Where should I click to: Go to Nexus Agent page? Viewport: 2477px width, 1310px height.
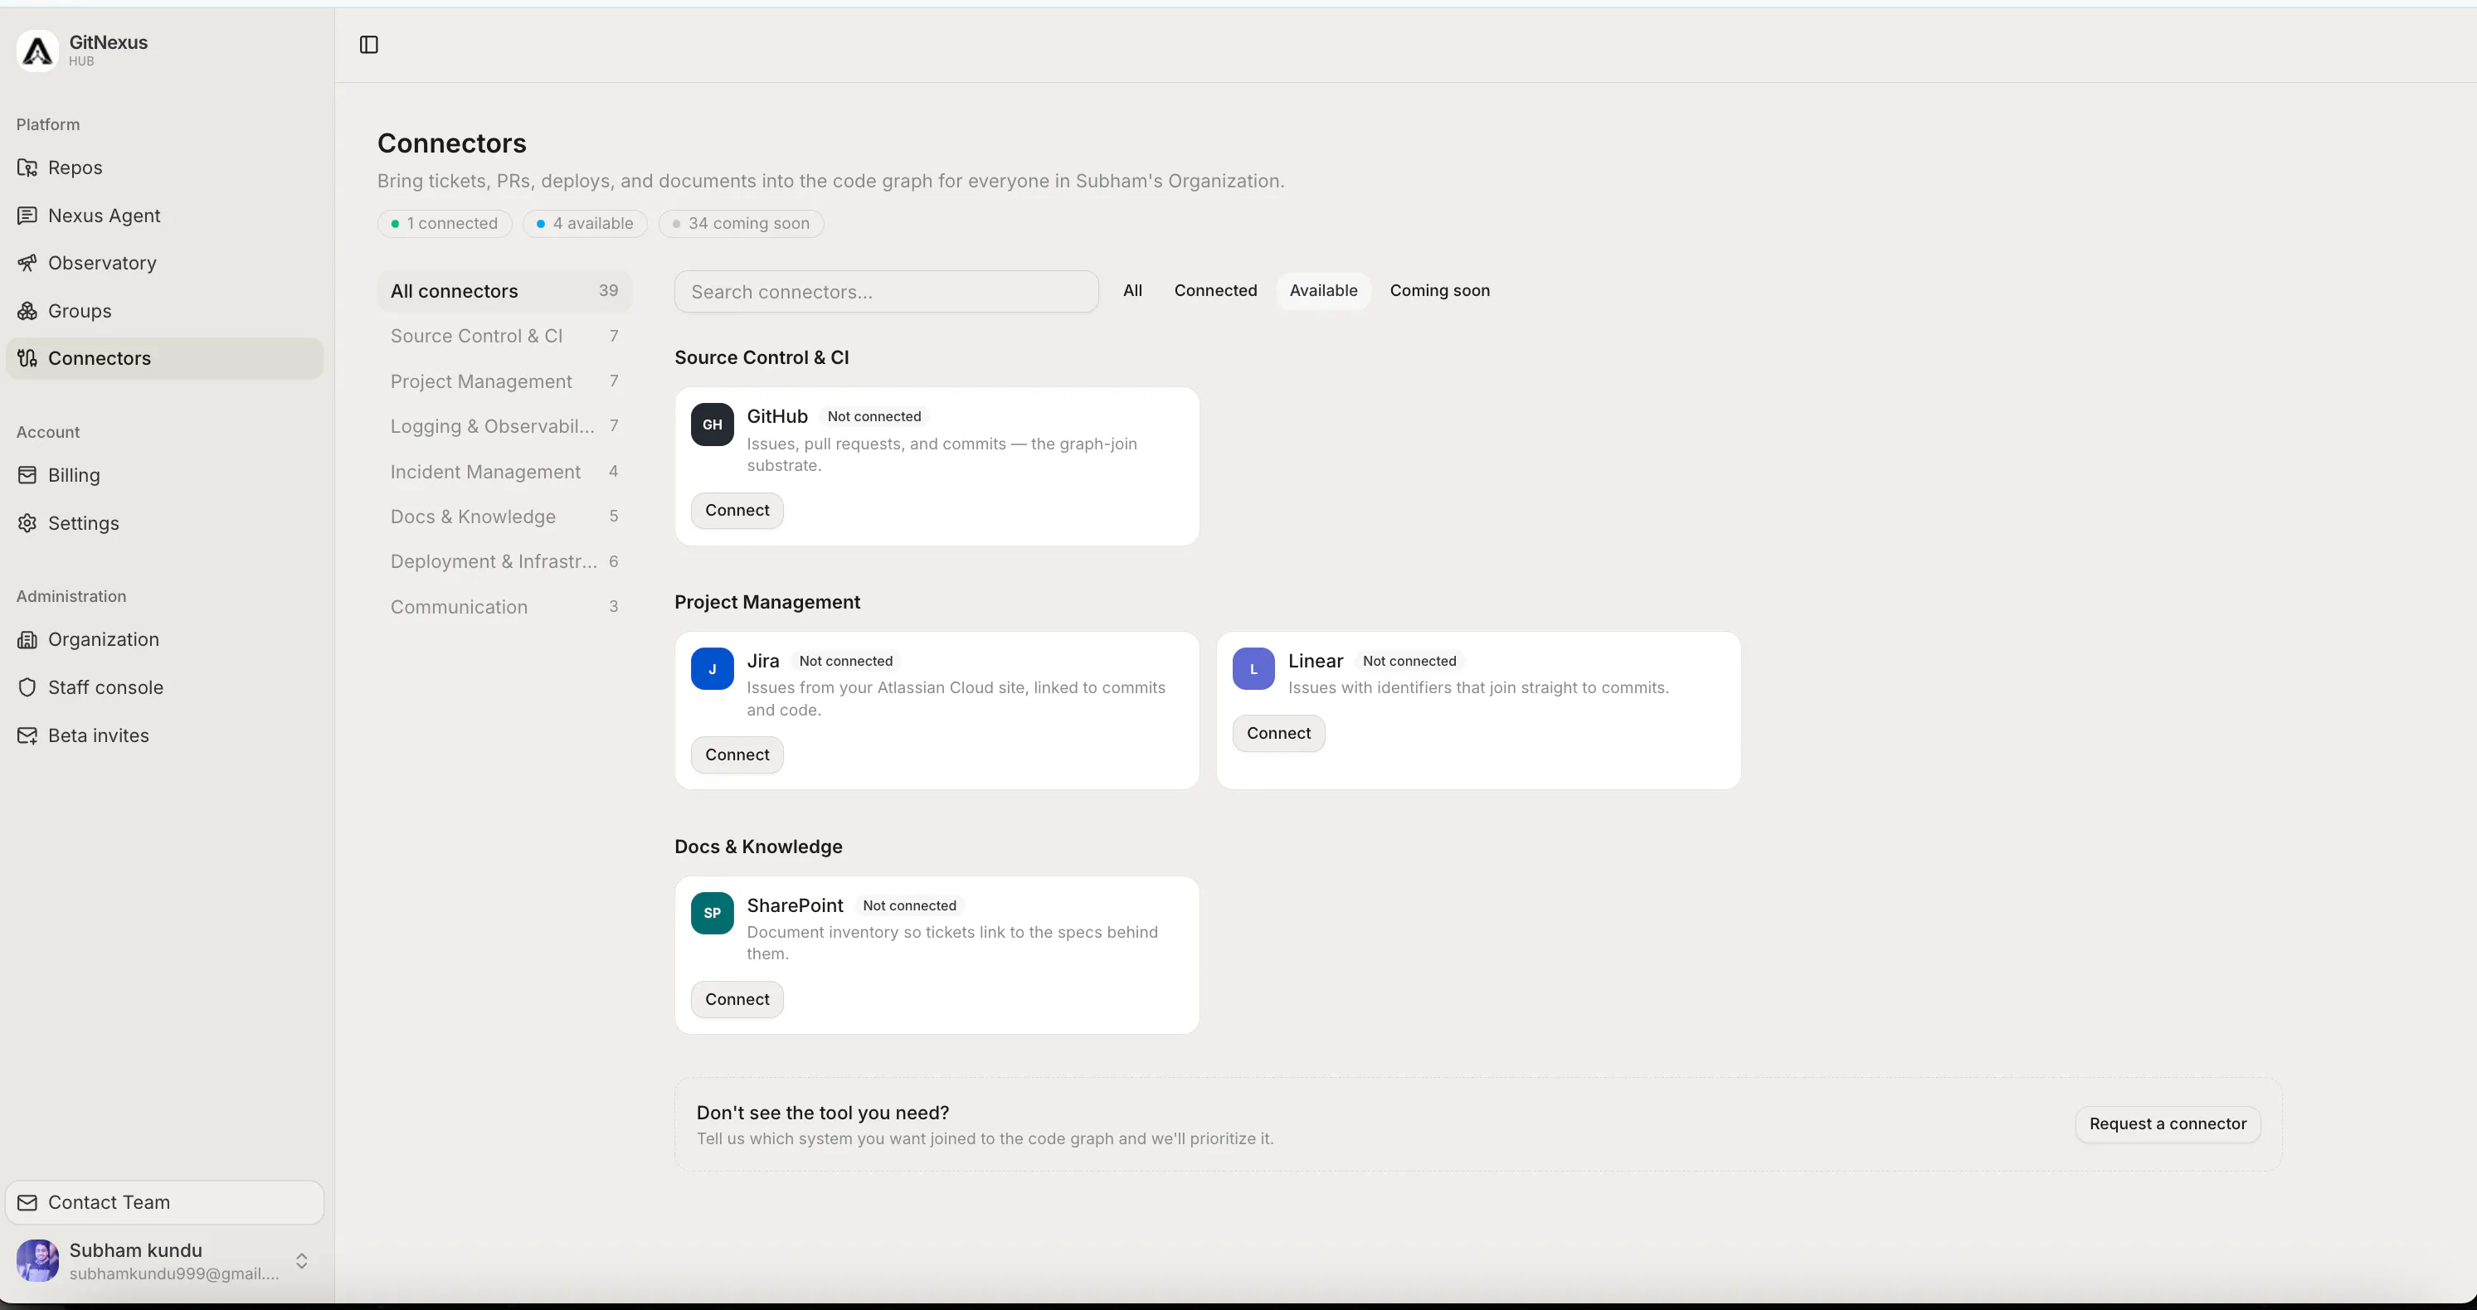pos(164,216)
